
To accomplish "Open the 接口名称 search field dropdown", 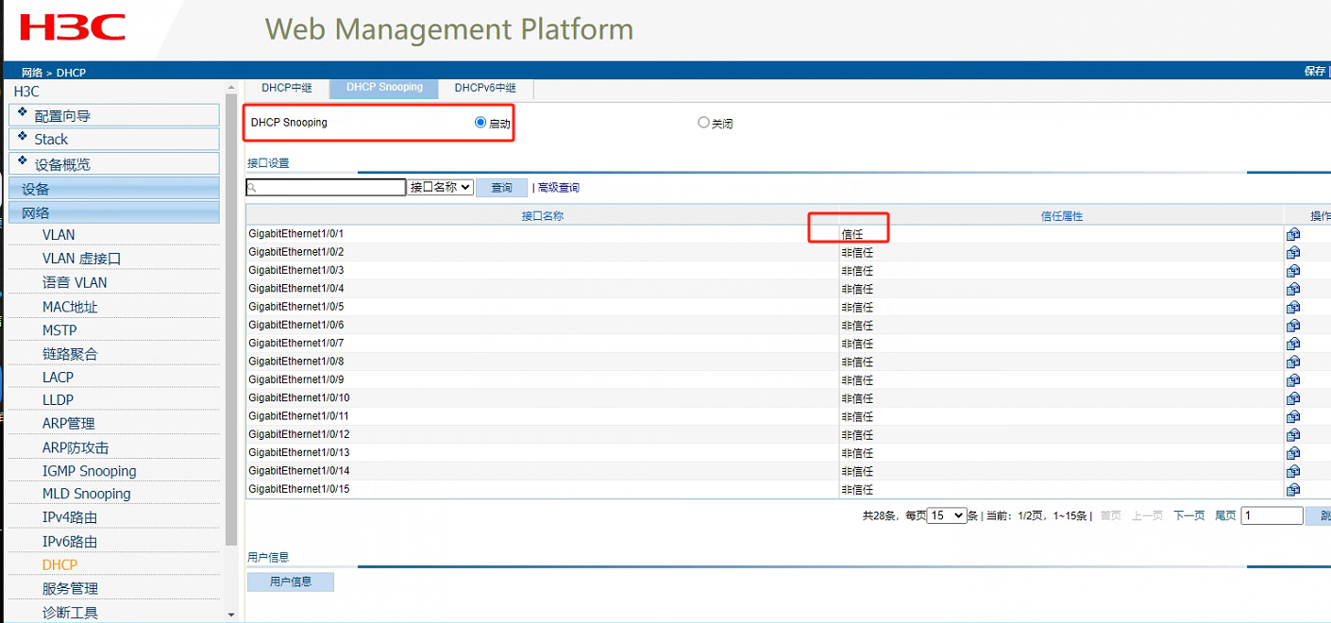I will coord(440,187).
